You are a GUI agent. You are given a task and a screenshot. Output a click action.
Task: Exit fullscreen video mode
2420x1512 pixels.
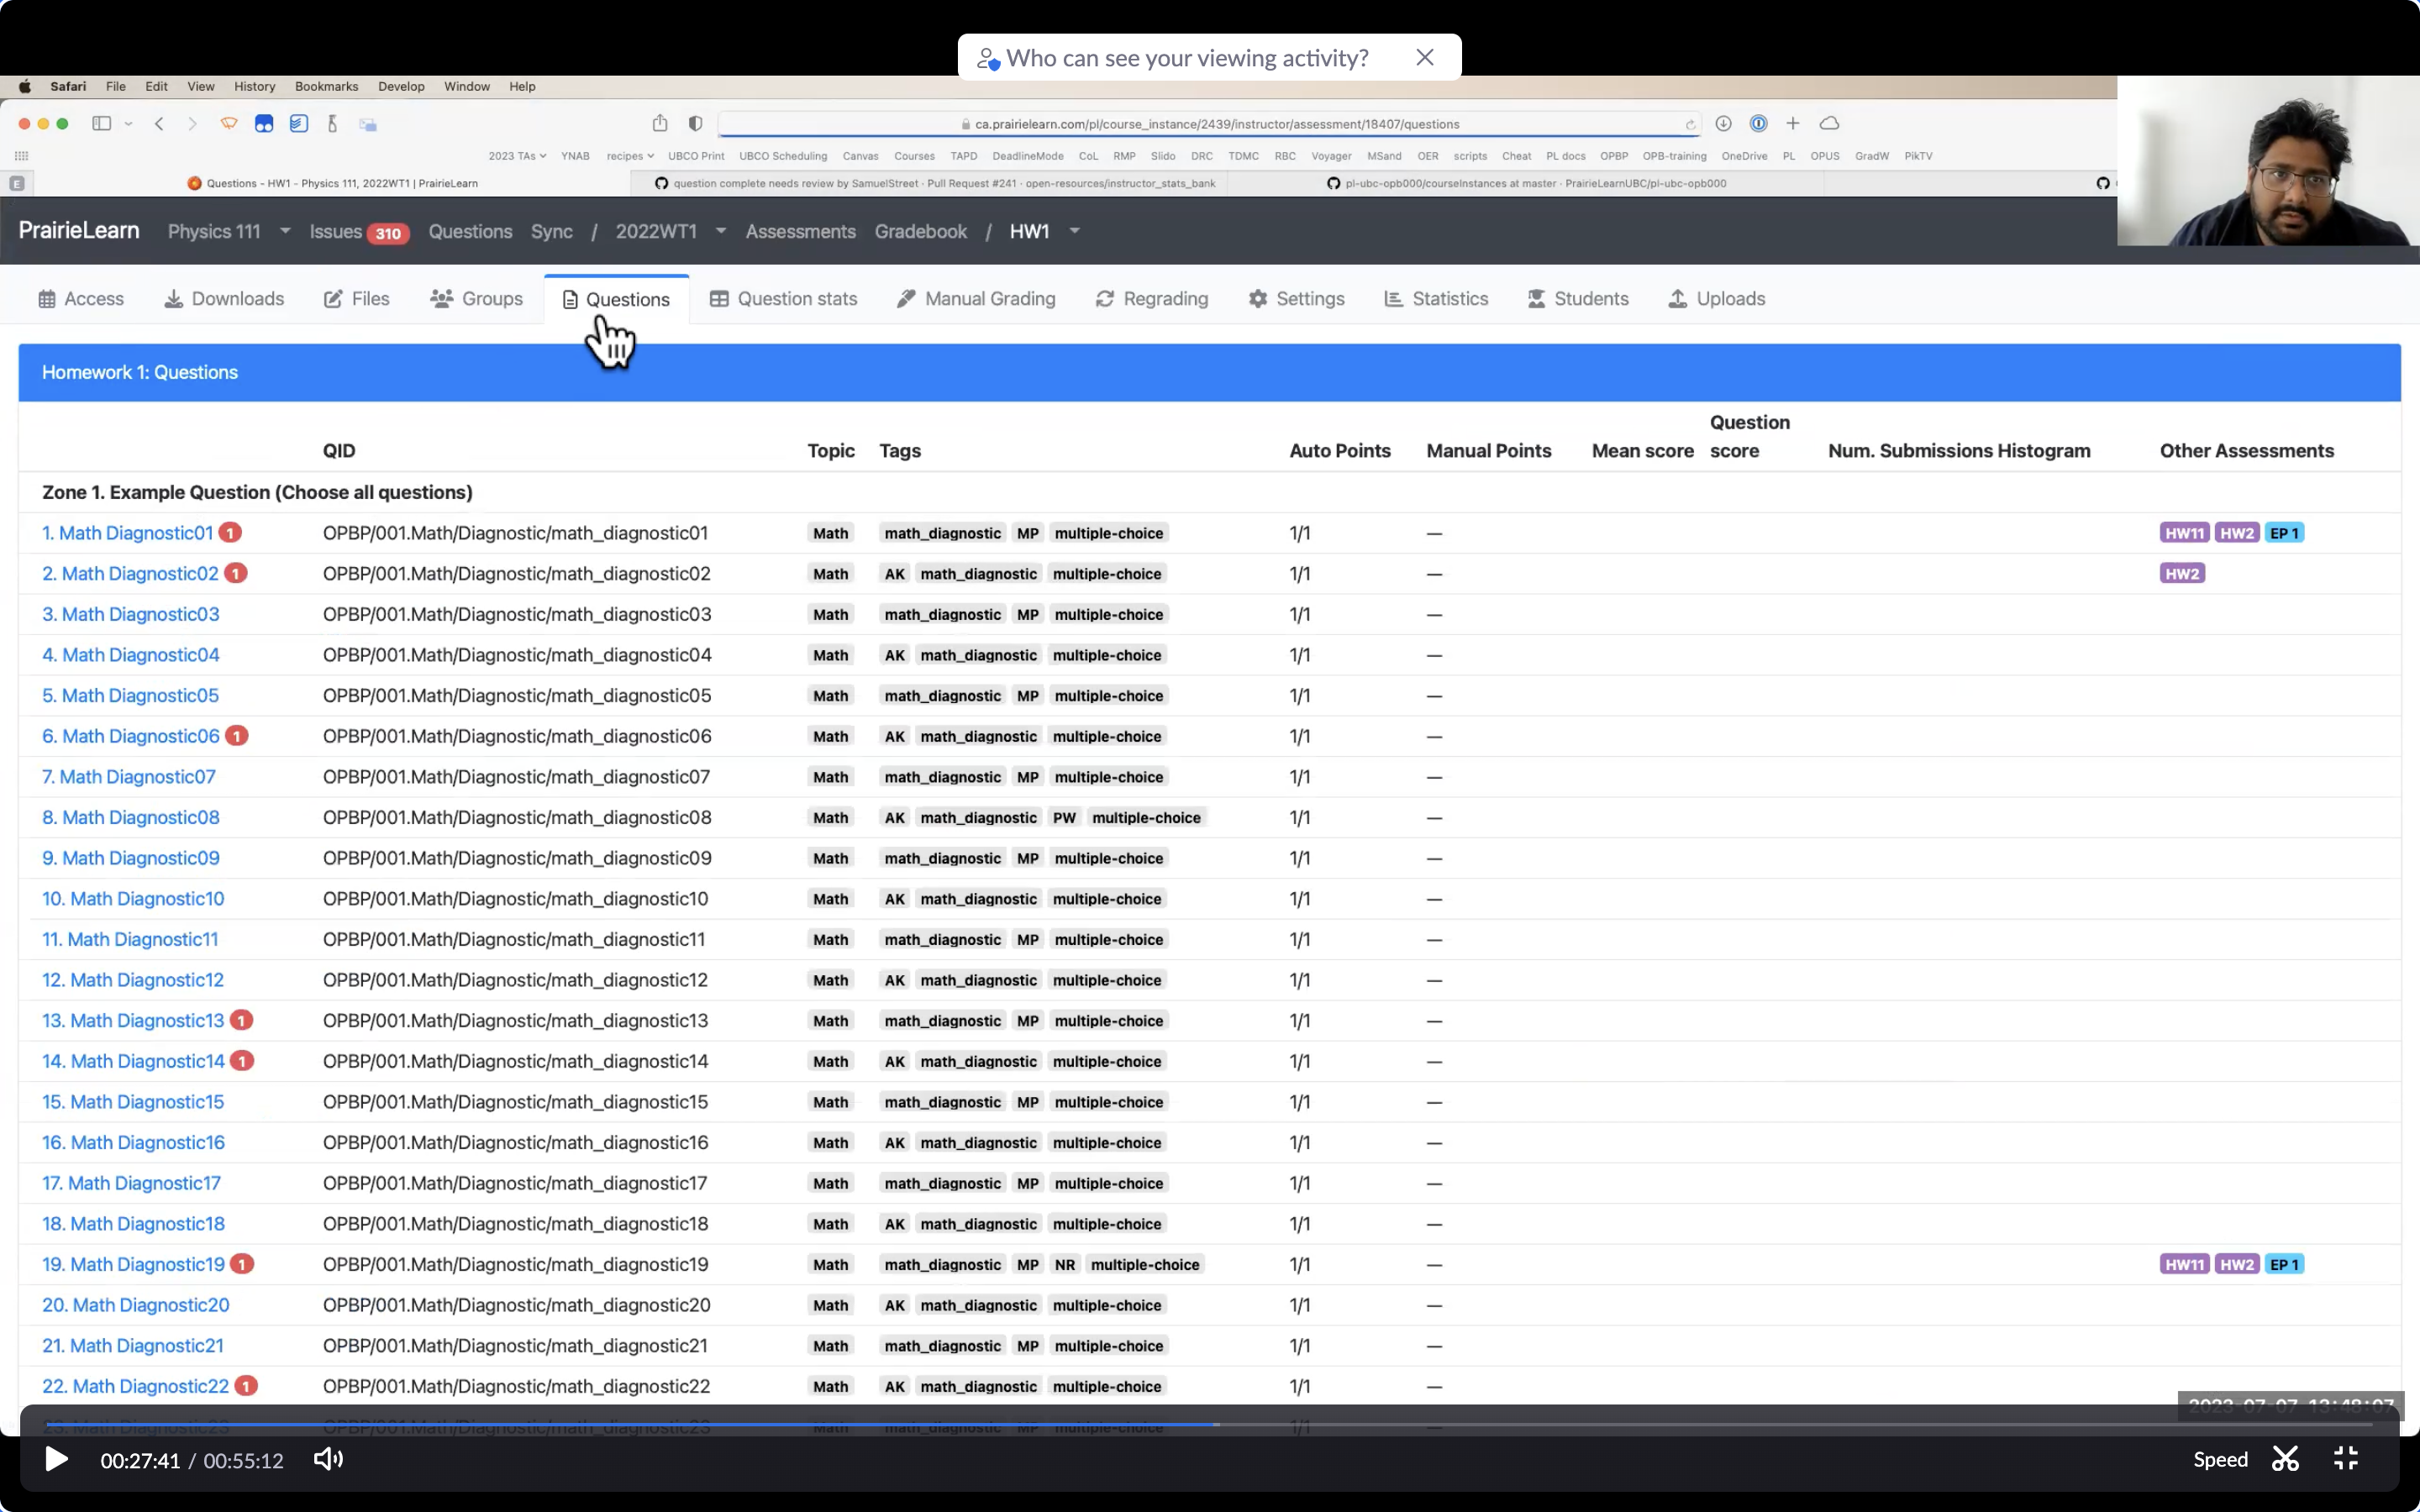tap(2346, 1458)
